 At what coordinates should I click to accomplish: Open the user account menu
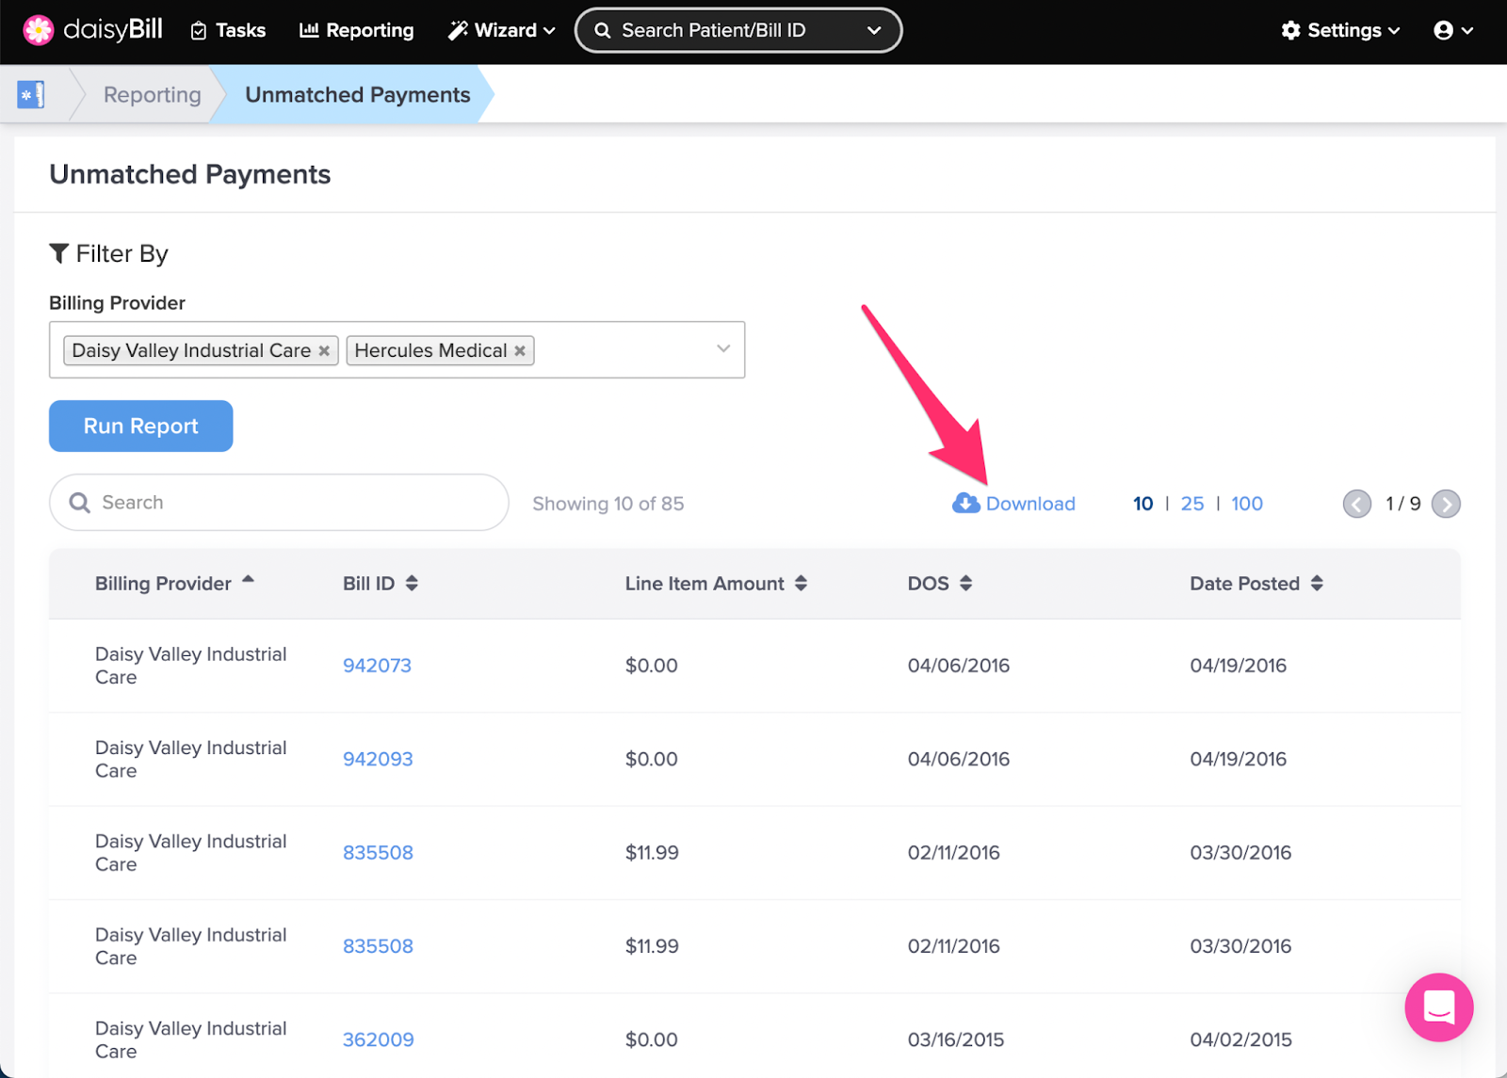point(1453,30)
